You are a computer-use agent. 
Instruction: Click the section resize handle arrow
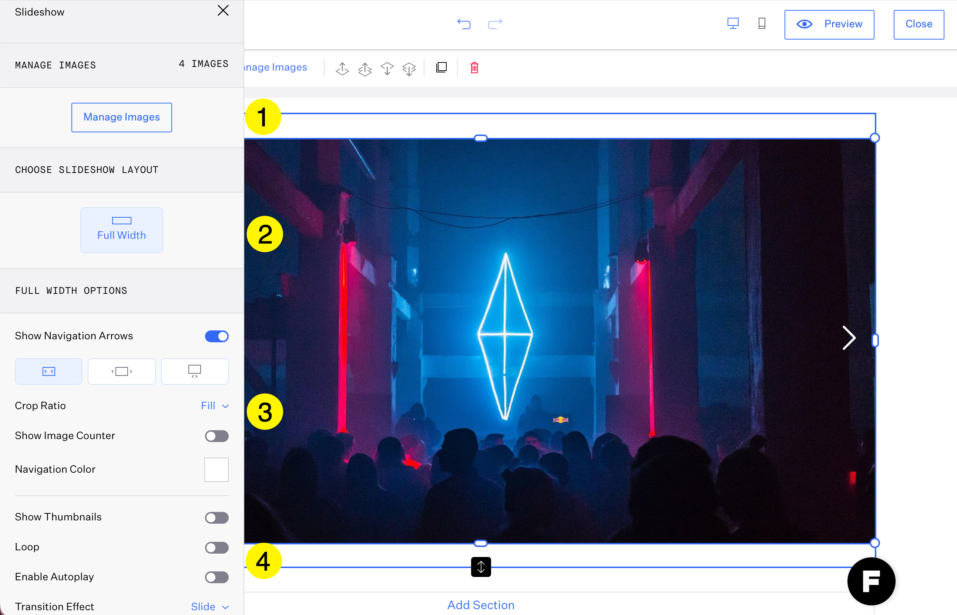tap(481, 567)
